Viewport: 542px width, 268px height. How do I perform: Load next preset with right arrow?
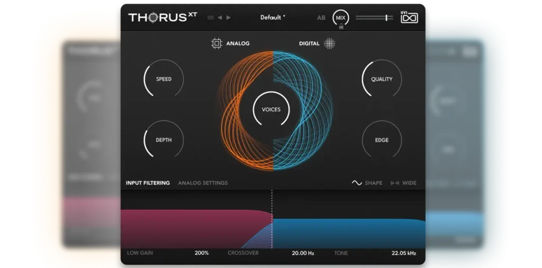click(x=229, y=17)
